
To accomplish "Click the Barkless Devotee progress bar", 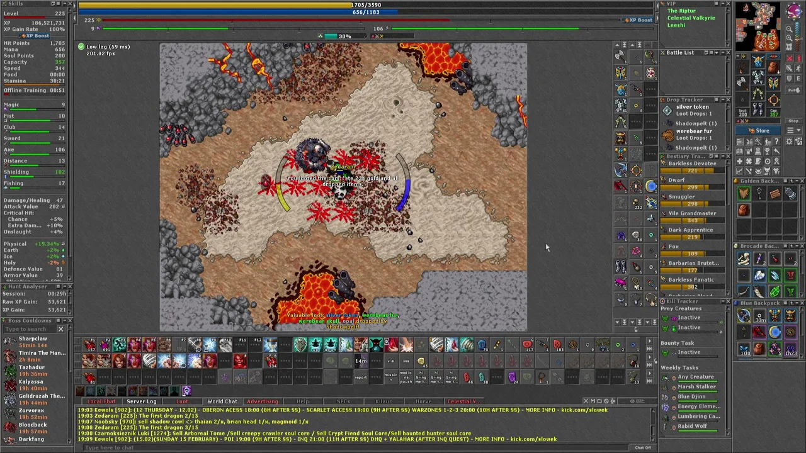I will pos(693,171).
